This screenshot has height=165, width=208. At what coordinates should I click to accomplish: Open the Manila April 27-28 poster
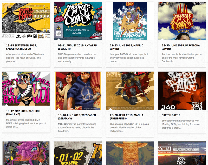coord(130,91)
